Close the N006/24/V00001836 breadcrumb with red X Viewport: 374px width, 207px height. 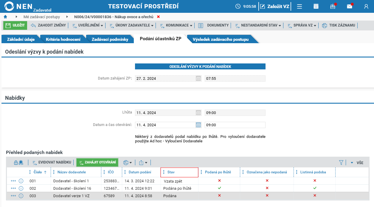click(x=158, y=17)
